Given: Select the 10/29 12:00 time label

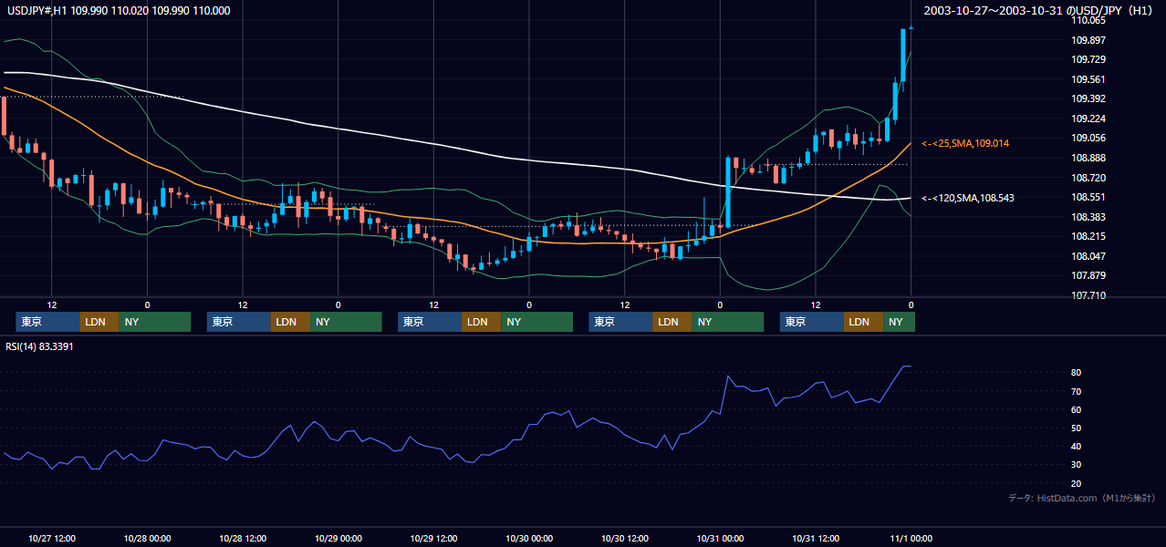Looking at the screenshot, I should (x=433, y=538).
